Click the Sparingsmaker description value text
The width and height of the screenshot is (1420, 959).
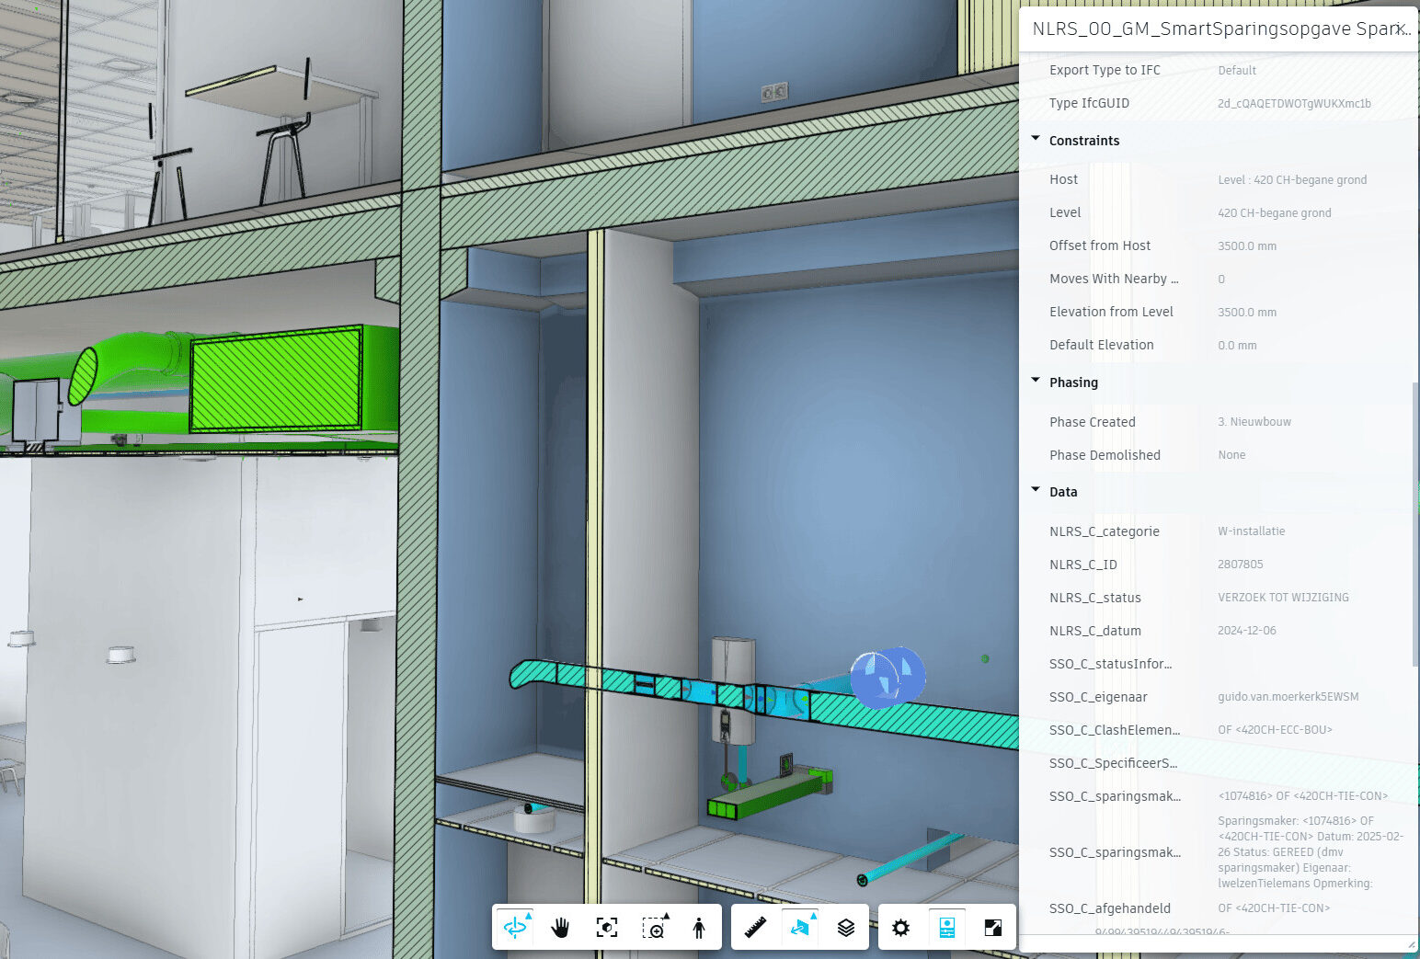click(1311, 851)
